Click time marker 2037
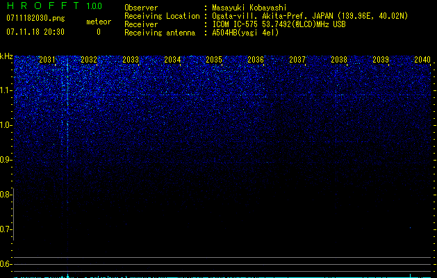 tap(297, 60)
